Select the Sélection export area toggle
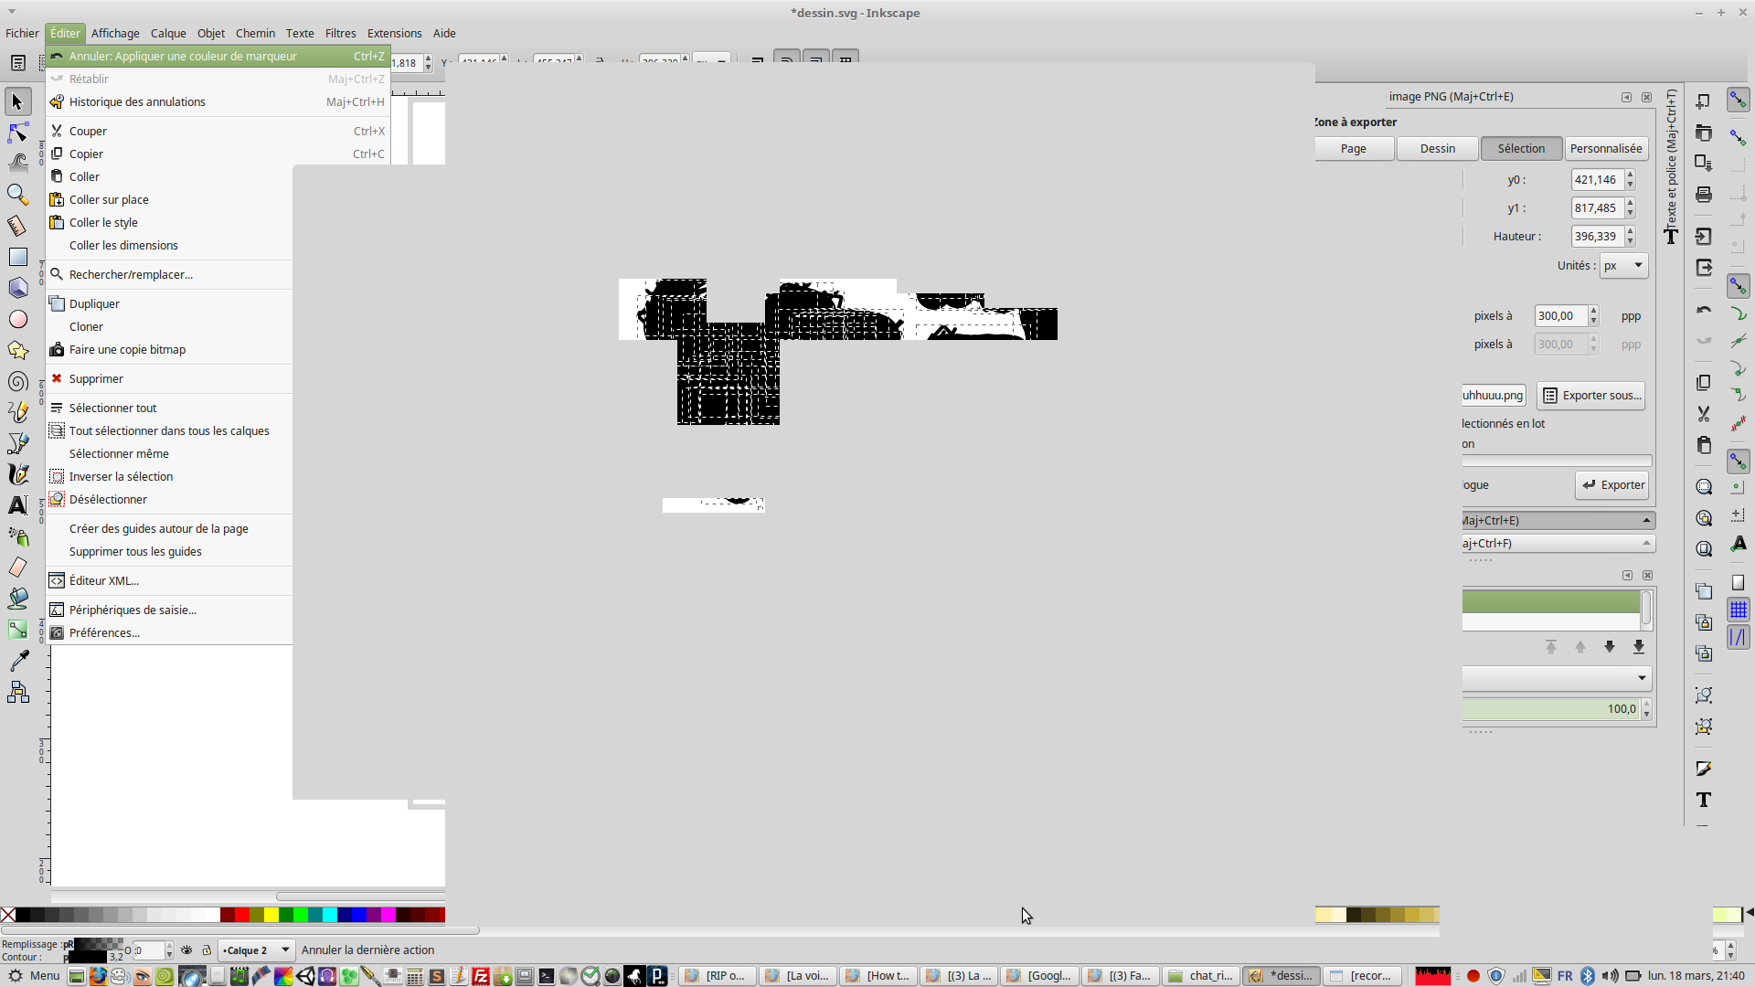1755x987 pixels. (1521, 149)
